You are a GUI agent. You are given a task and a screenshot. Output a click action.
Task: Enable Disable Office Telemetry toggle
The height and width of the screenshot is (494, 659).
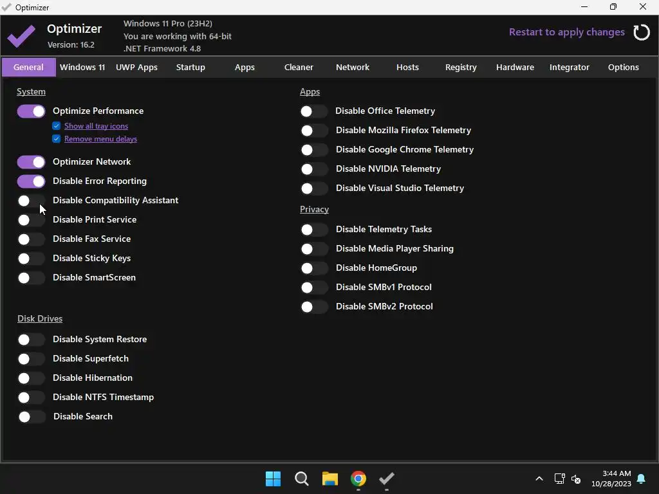314,111
